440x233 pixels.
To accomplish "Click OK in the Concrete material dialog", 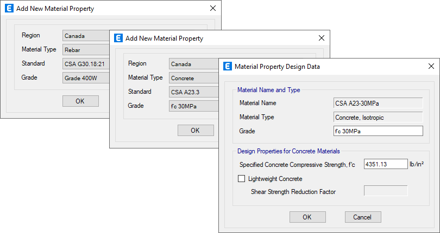I will coord(195,130).
